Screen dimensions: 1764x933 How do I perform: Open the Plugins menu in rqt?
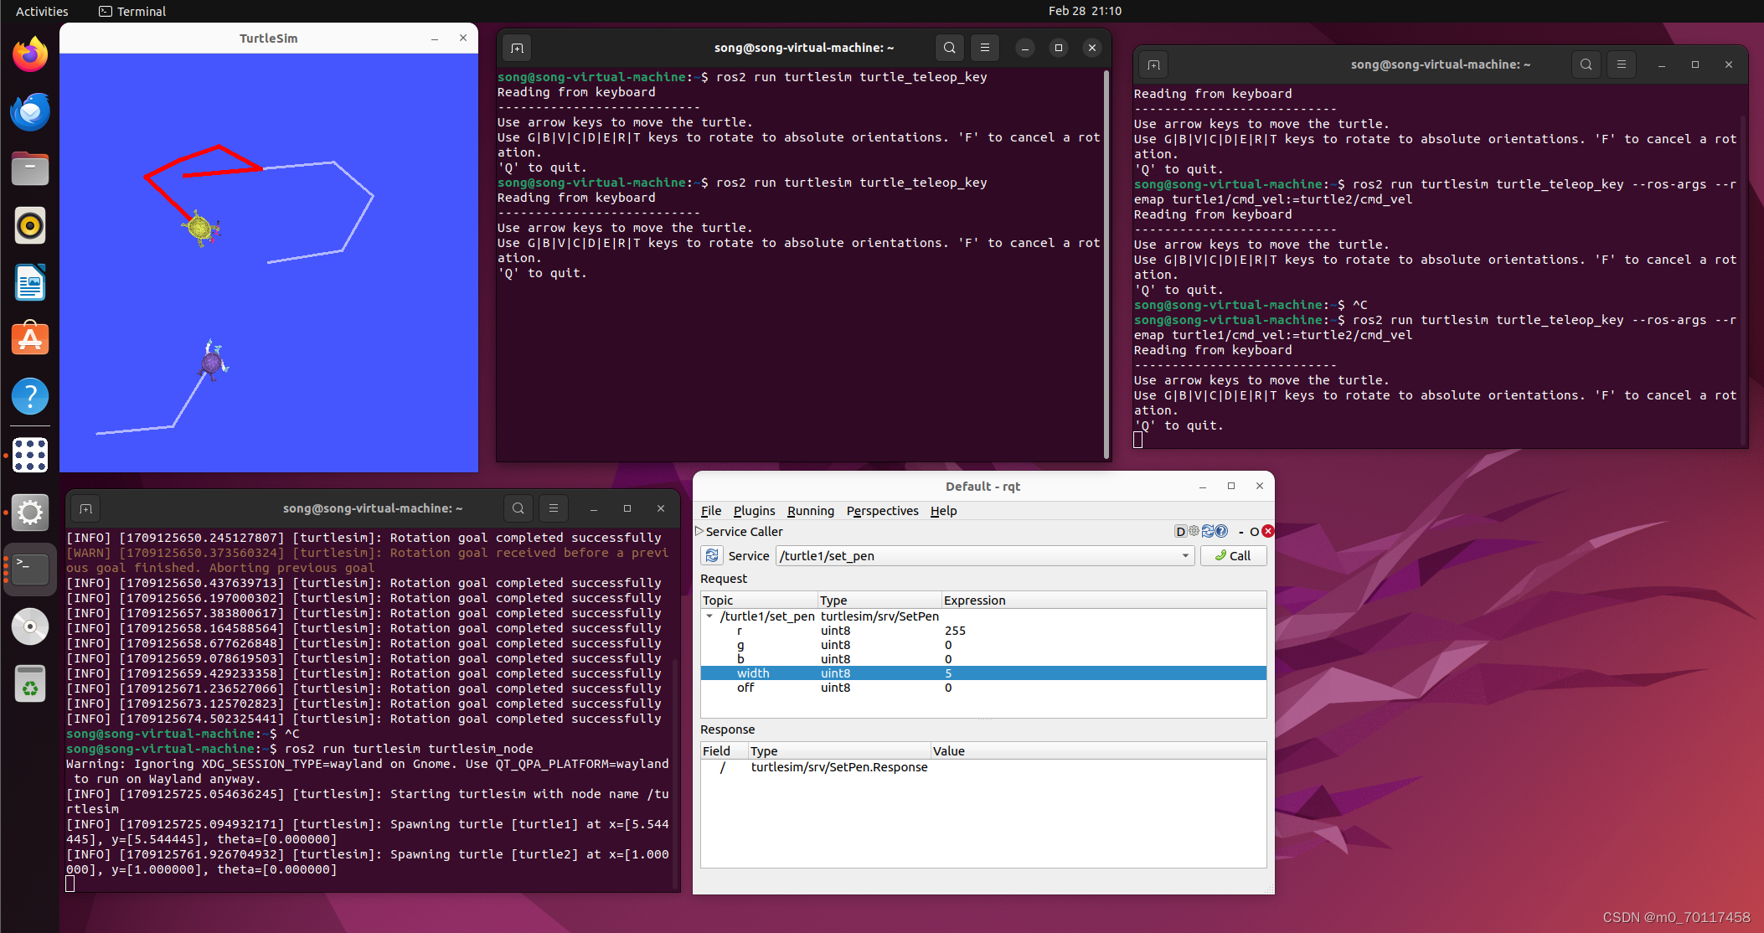coord(754,511)
